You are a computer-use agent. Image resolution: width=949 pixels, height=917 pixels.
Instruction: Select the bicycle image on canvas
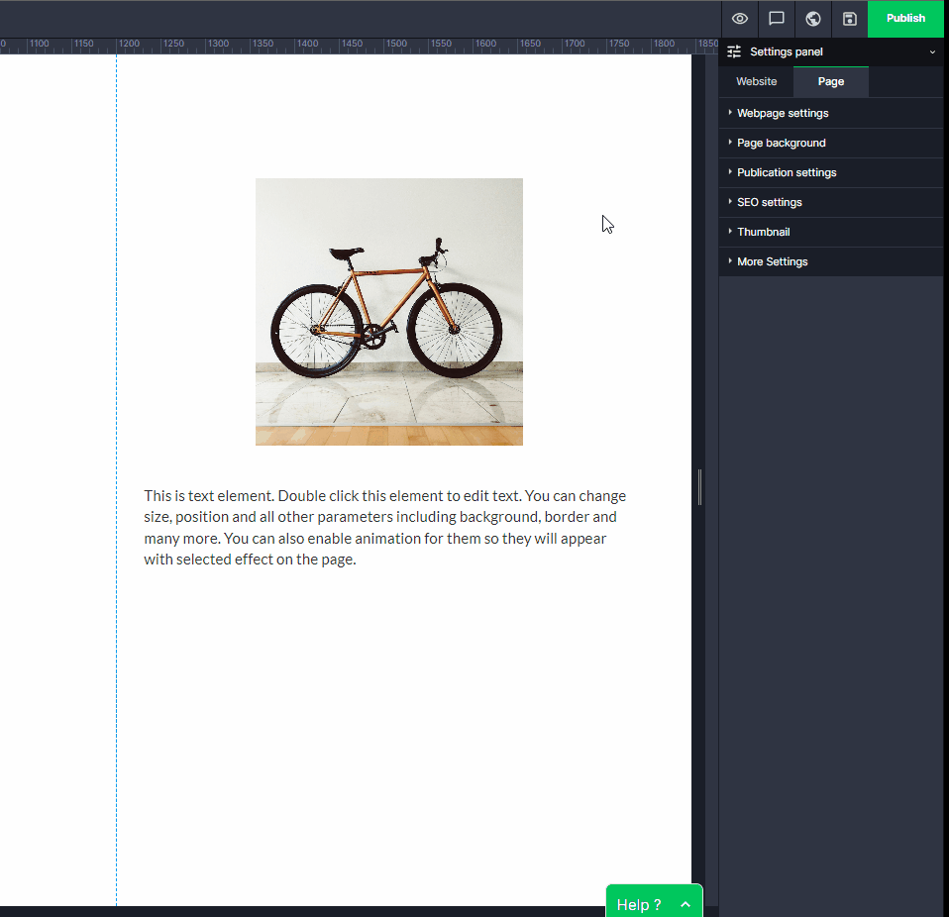tap(388, 312)
